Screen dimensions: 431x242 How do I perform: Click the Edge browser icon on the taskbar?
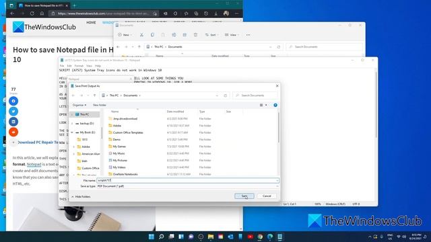tap(270, 237)
